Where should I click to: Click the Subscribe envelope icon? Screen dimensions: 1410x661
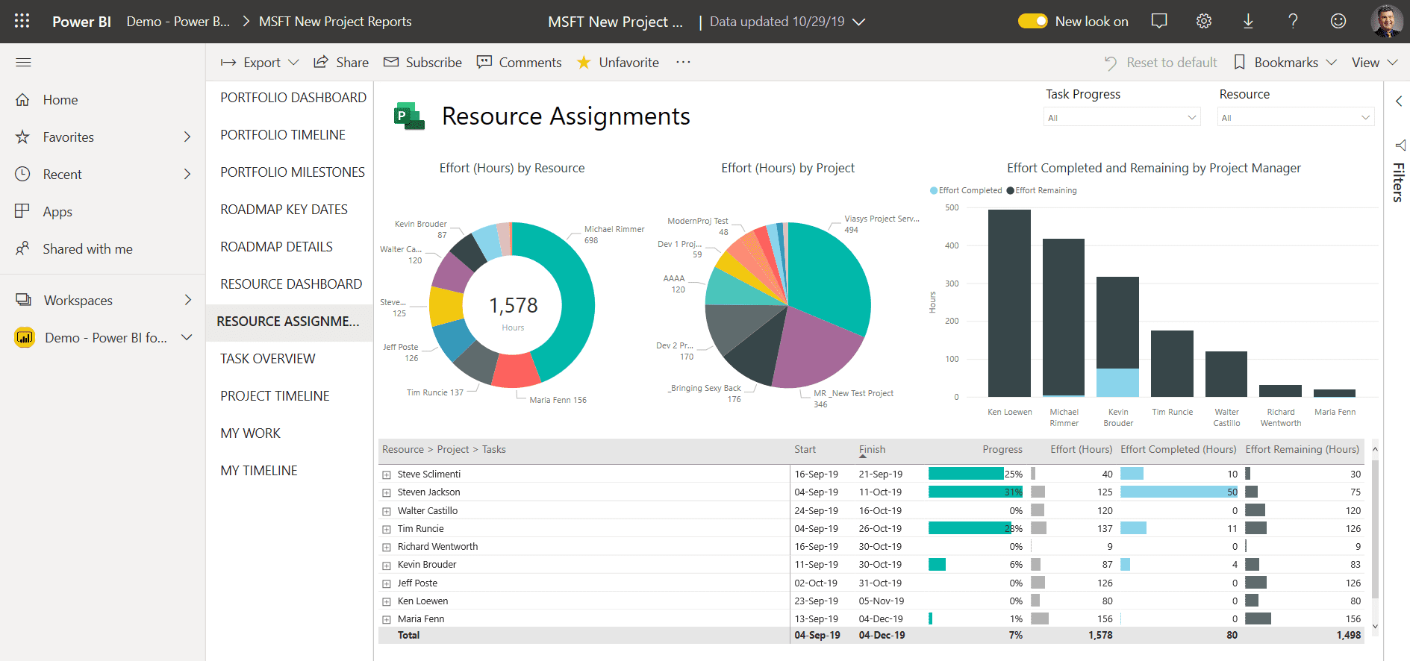pyautogui.click(x=391, y=62)
